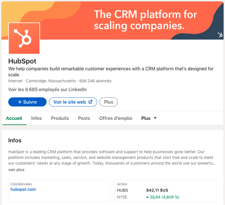Click the NYSE exchange label
The image size is (225, 205).
pos(122,197)
